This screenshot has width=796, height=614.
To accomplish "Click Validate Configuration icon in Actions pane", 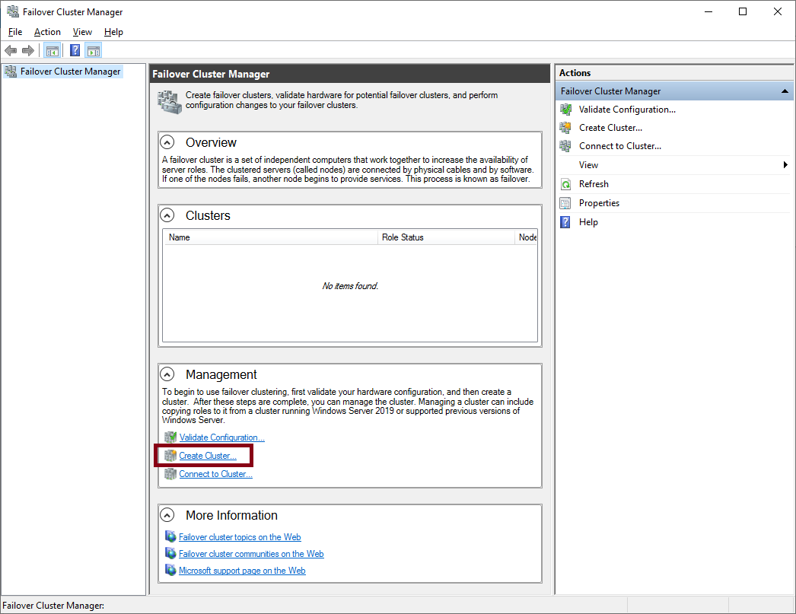I will [565, 110].
